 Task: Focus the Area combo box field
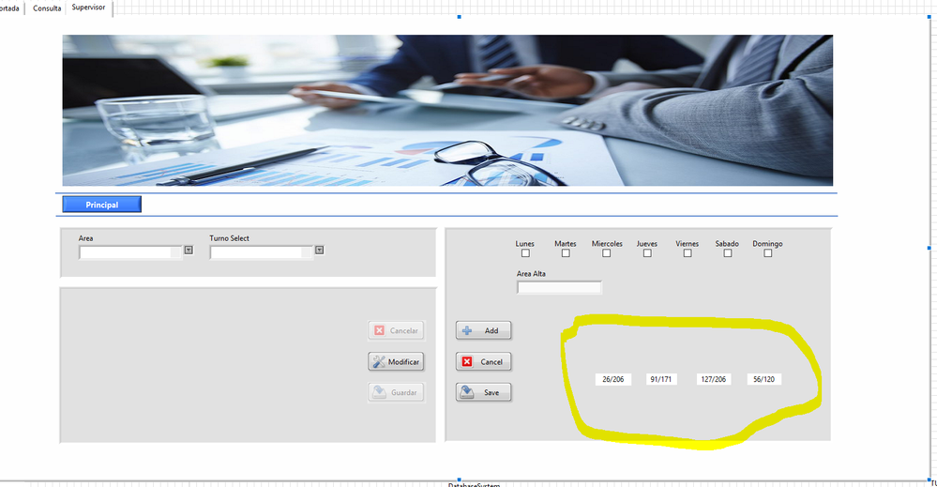130,252
